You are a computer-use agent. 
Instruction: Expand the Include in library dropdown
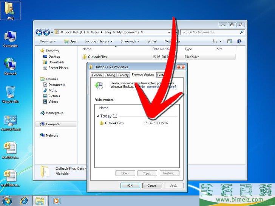click(x=99, y=42)
